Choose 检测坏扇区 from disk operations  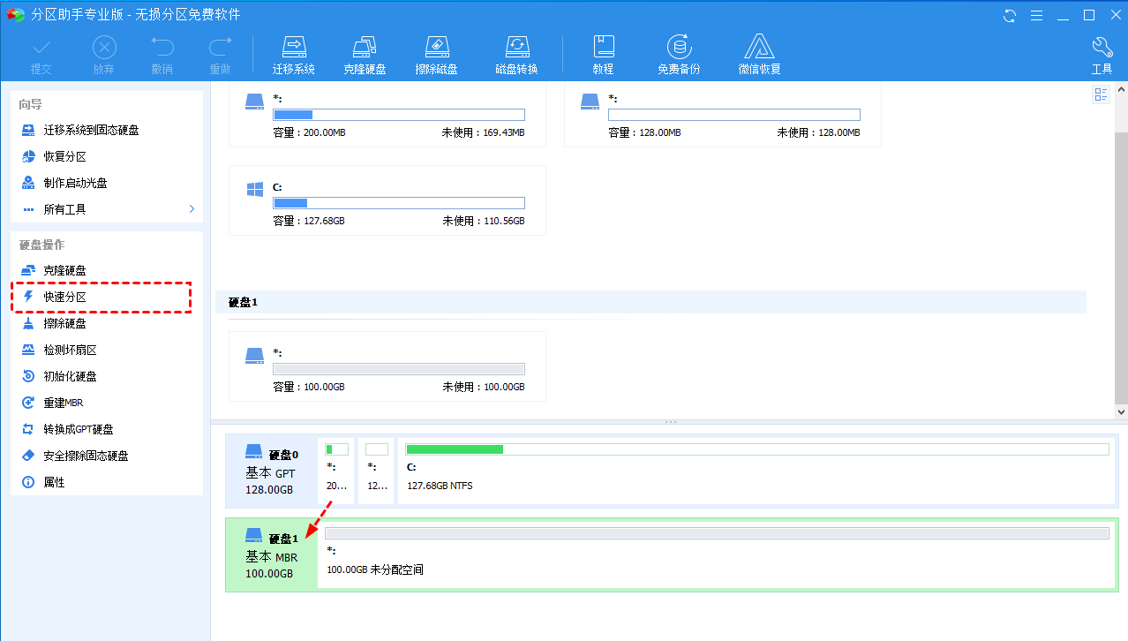[x=69, y=350]
